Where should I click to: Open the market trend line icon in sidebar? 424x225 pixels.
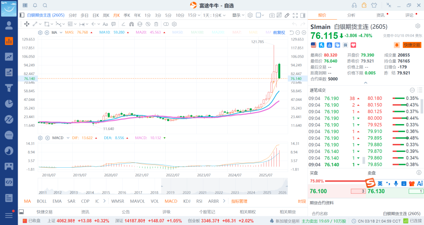pyautogui.click(x=9, y=57)
